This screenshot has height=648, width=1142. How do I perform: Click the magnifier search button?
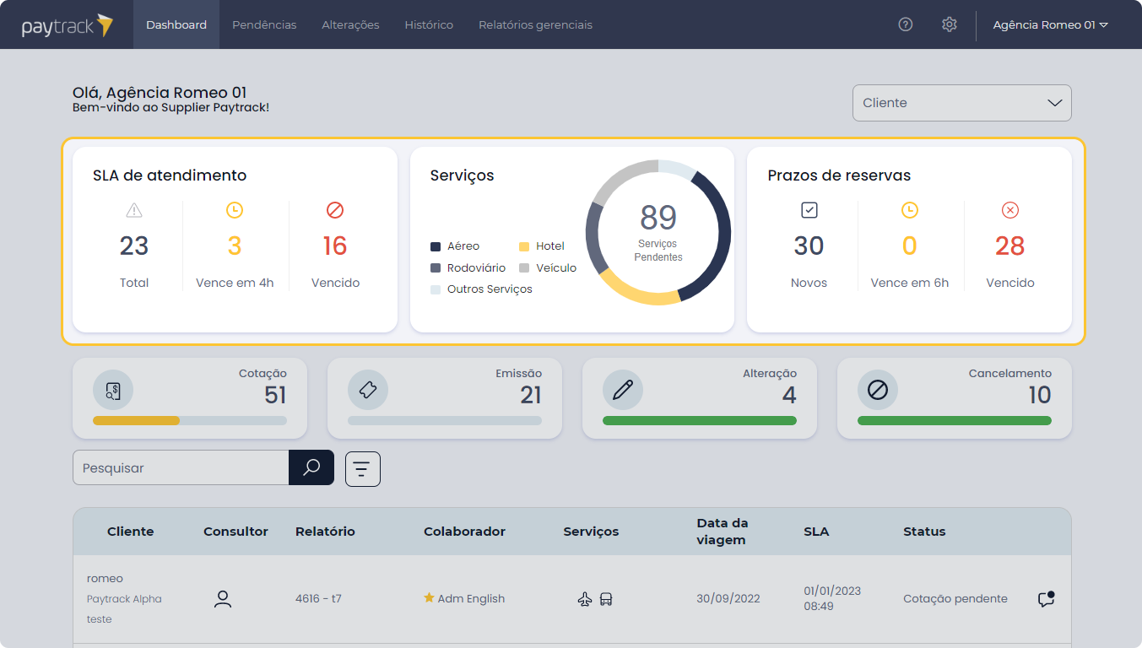[311, 467]
